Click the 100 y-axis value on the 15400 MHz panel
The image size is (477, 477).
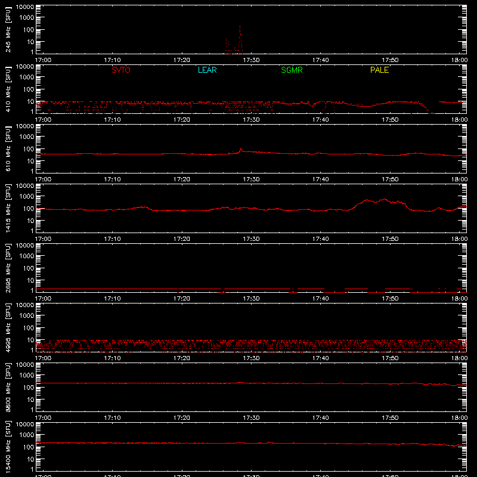coord(29,447)
